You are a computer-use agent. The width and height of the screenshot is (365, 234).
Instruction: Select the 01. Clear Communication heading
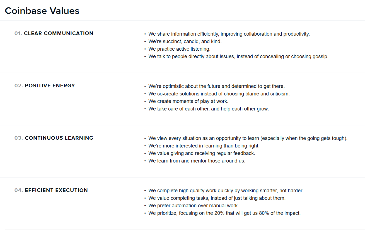[54, 33]
